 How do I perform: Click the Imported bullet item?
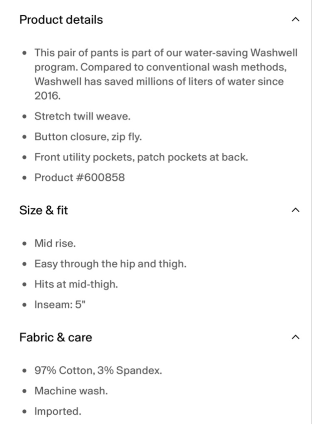tap(58, 411)
